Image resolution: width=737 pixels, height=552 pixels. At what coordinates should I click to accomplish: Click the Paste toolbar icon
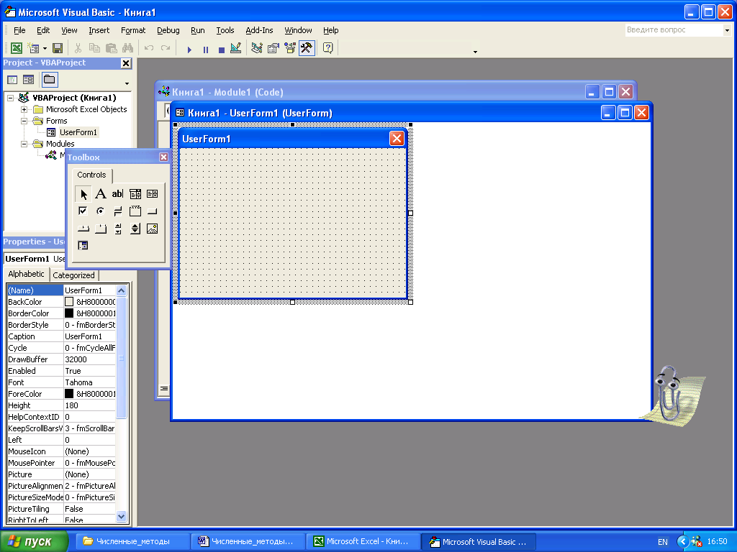tap(111, 48)
